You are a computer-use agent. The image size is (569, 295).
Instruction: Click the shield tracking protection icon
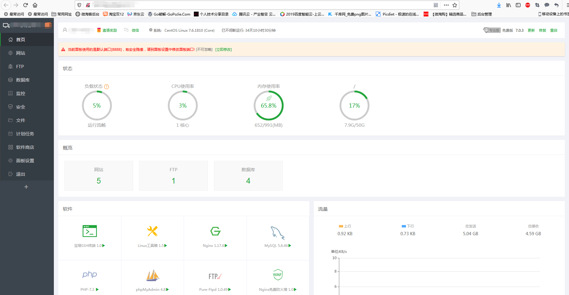[x=79, y=5]
